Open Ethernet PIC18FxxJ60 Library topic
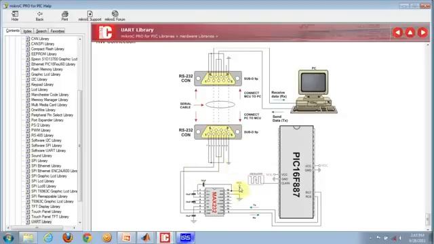The width and height of the screenshot is (434, 244). point(53,64)
